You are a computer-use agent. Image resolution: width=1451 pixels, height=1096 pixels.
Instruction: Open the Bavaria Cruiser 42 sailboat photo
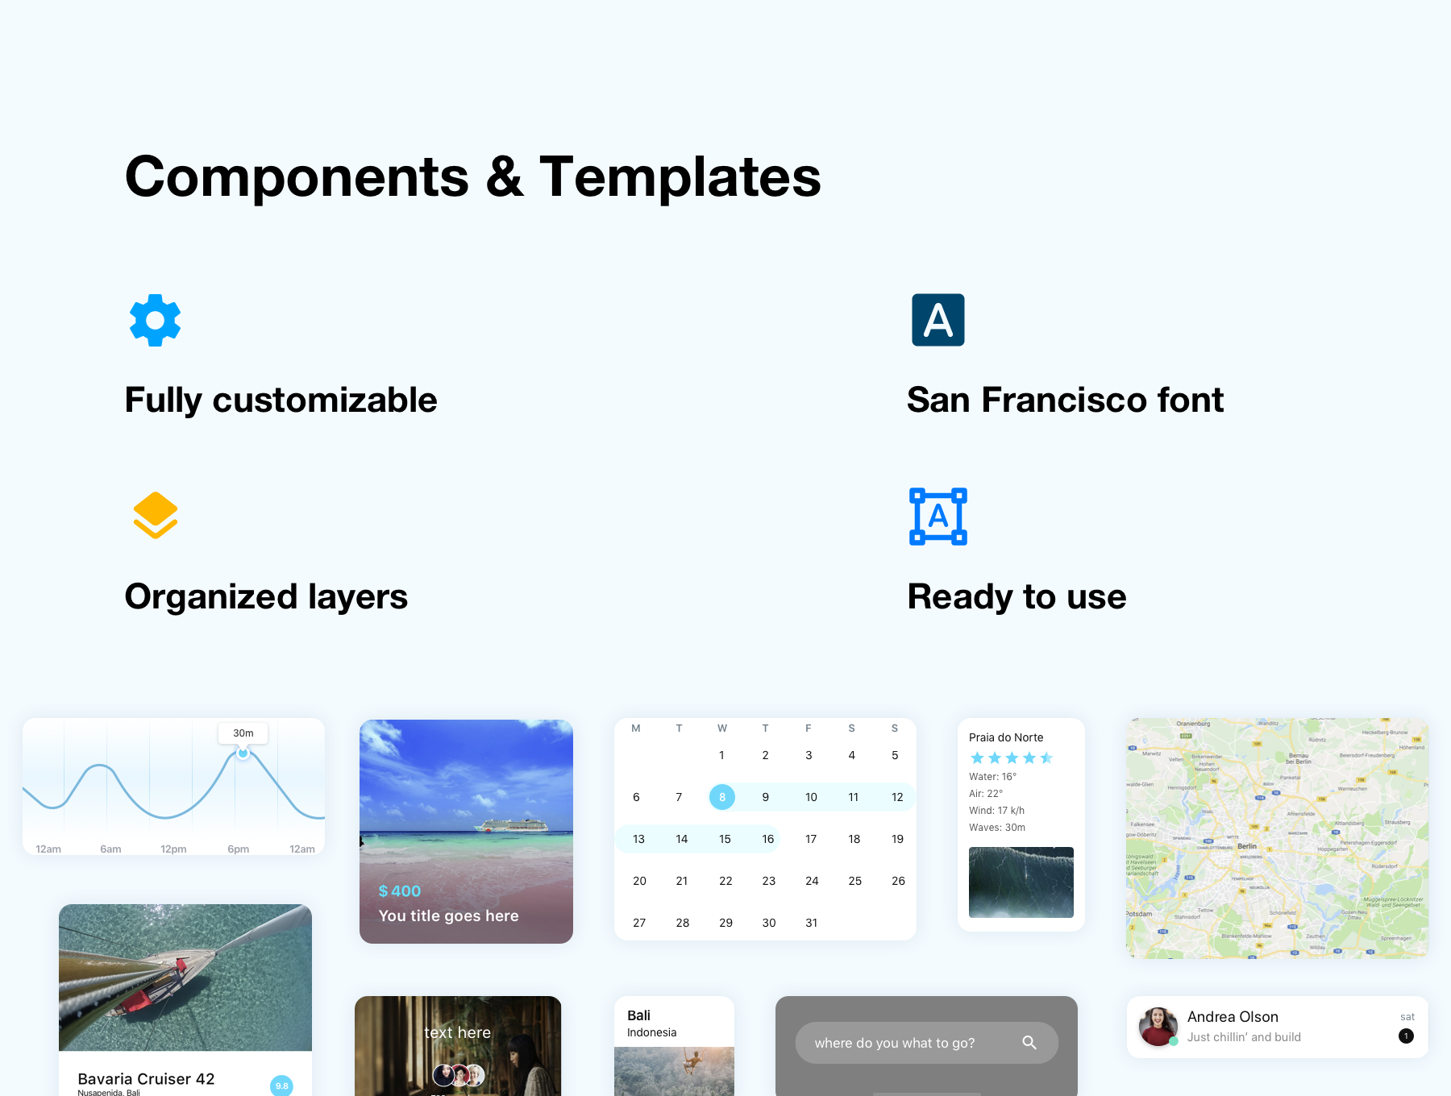coord(185,977)
